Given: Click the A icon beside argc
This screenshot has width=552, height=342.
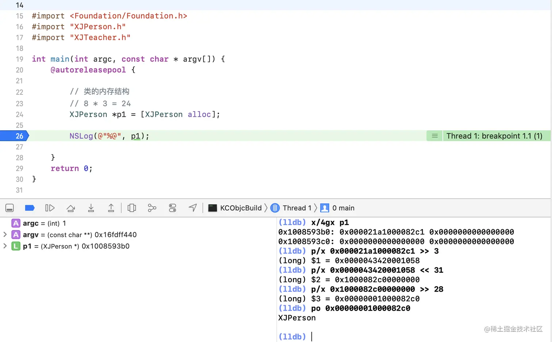Looking at the screenshot, I should click(x=16, y=223).
